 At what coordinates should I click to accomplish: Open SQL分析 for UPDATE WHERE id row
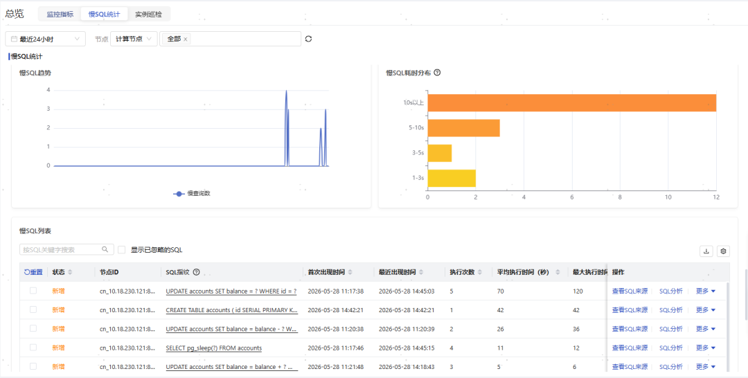[670, 291]
